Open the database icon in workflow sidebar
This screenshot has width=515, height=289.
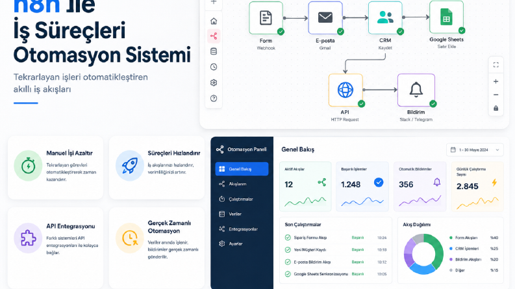[x=214, y=51]
